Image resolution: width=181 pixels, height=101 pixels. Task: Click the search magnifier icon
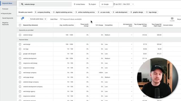click(x=22, y=4)
